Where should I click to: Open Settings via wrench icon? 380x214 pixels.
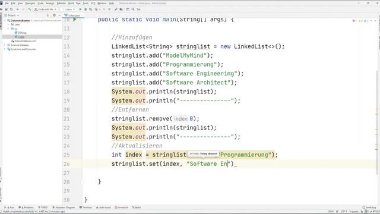tap(116, 10)
